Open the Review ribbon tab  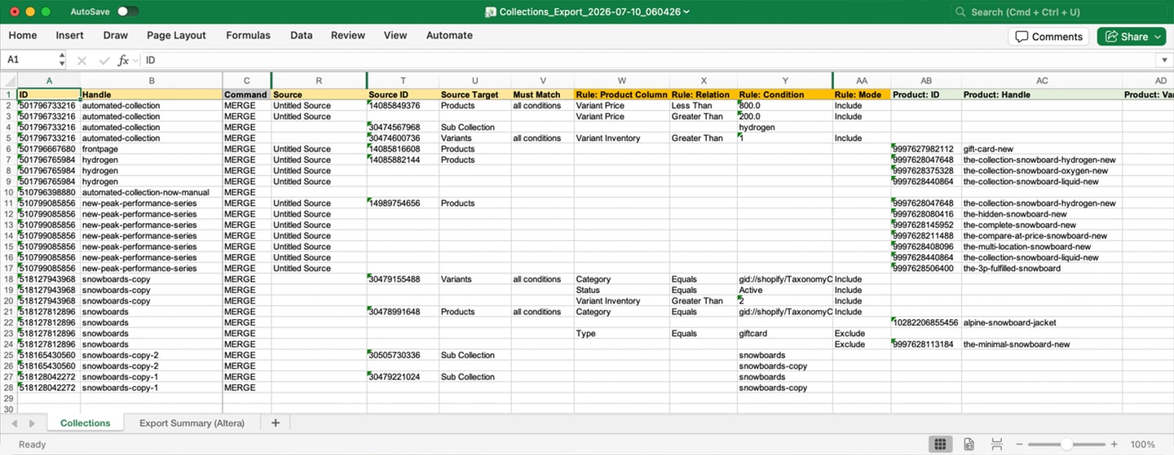(x=348, y=35)
